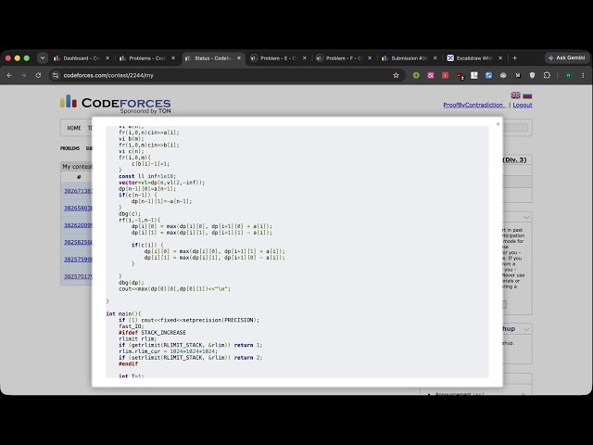593x445 pixels.
Task: Open the tab search dropdown
Action: click(x=43, y=57)
